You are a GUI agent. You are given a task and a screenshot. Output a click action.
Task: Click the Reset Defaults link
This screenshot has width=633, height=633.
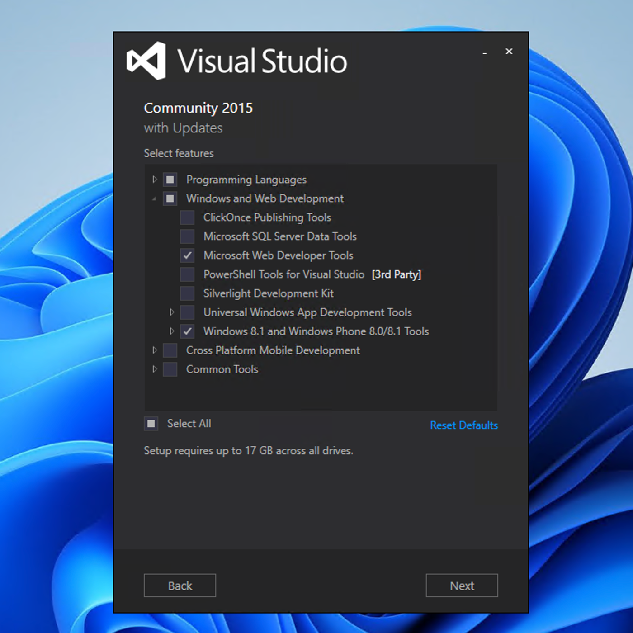pos(464,425)
